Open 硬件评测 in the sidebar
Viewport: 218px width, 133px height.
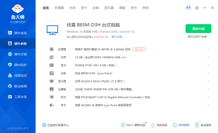(x=18, y=54)
